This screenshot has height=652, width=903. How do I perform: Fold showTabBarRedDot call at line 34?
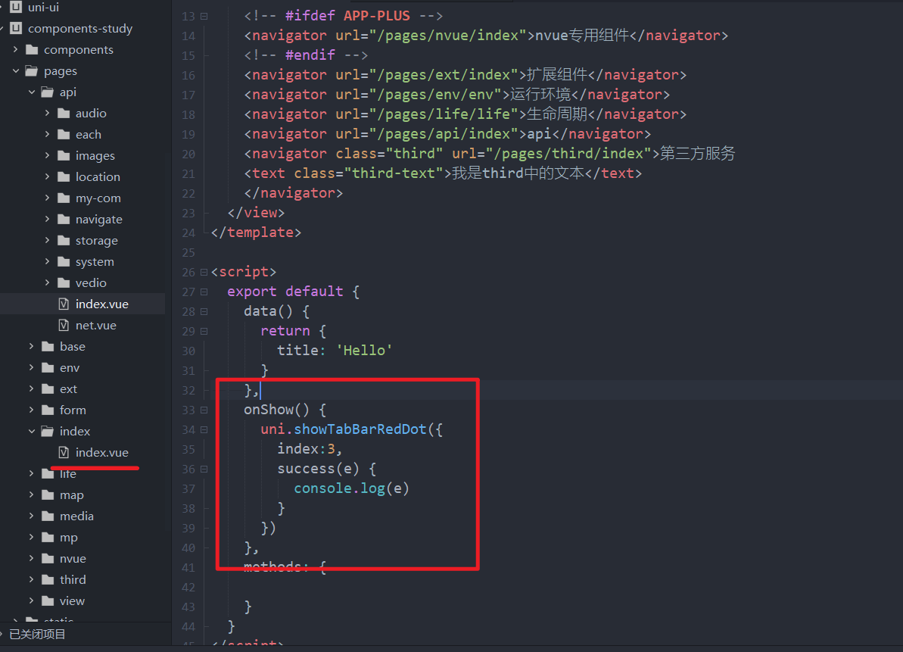tap(204, 429)
